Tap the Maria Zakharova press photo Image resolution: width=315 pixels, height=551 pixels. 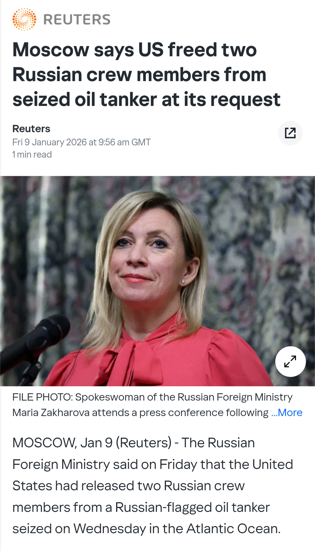[x=157, y=281]
